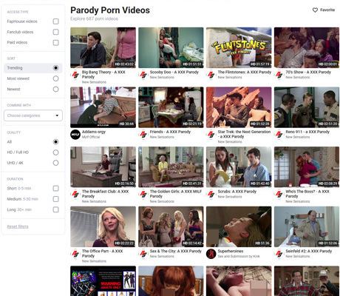Viewport: 340px width, 296px height.
Task: Click the channel logo beside Seinfeld #2 title
Action: click(279, 254)
